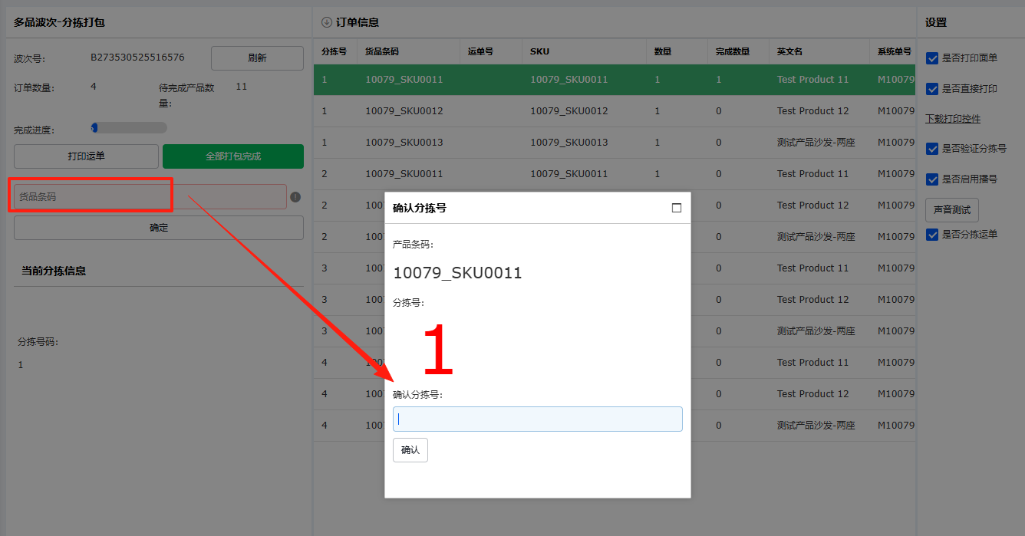The width and height of the screenshot is (1025, 536).
Task: Click the 完成进度 progress bar
Action: [x=129, y=128]
